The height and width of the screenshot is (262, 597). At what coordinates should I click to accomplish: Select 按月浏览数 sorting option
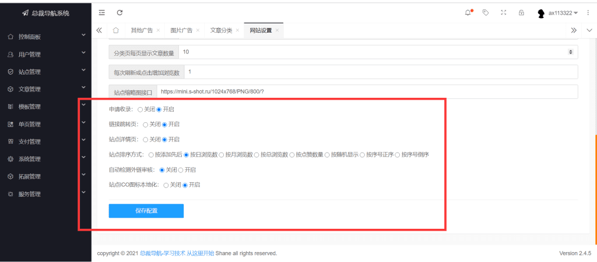pos(222,155)
